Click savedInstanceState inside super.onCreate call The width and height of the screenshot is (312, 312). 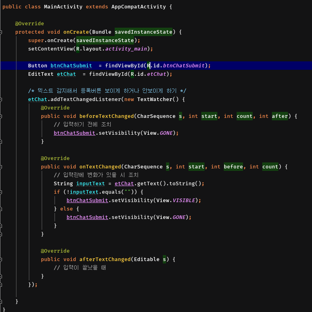coord(105,41)
